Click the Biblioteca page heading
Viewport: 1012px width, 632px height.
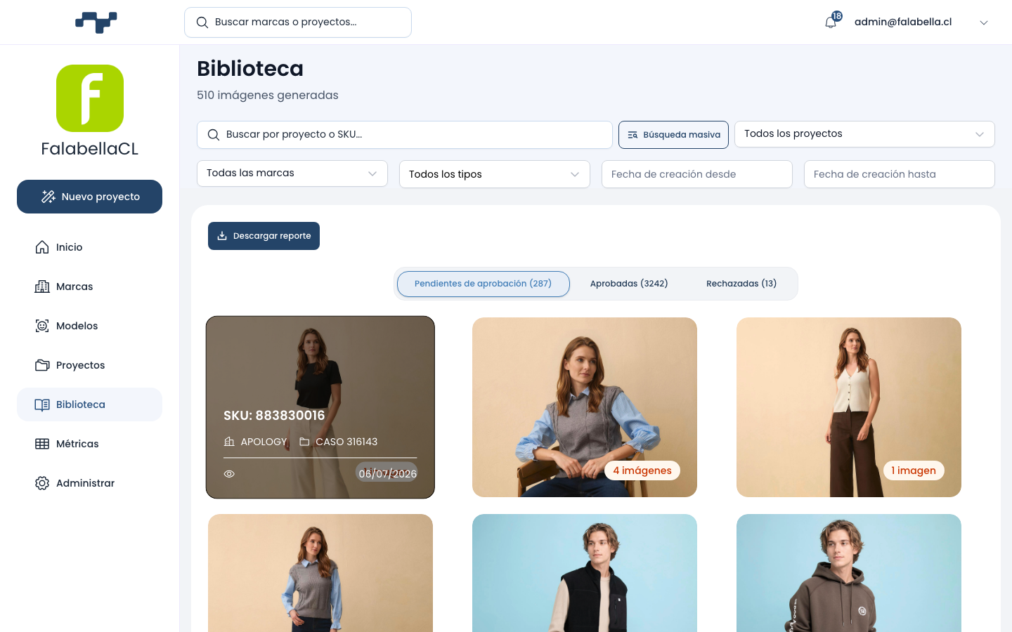point(250,69)
